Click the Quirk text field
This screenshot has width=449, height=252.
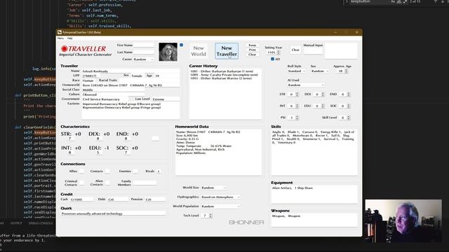click(114, 213)
